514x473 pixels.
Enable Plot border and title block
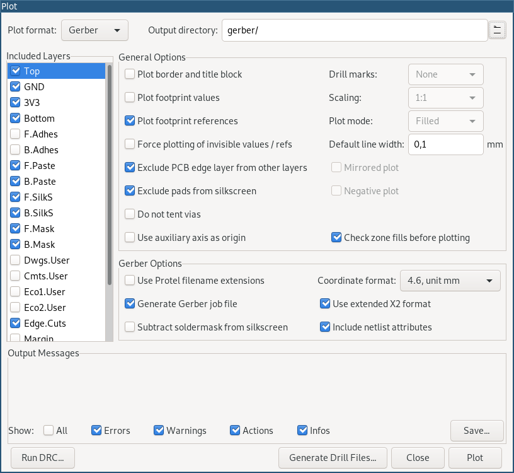click(x=130, y=74)
